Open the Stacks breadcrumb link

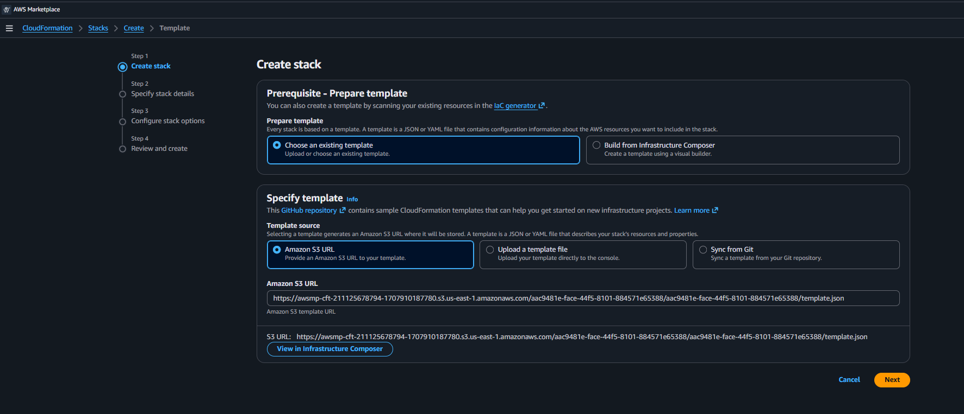[x=98, y=28]
